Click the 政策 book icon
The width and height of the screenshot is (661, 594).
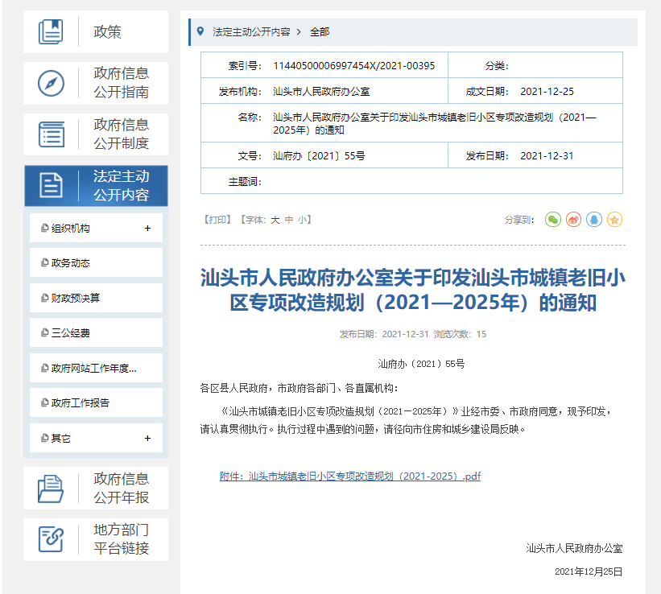51,32
